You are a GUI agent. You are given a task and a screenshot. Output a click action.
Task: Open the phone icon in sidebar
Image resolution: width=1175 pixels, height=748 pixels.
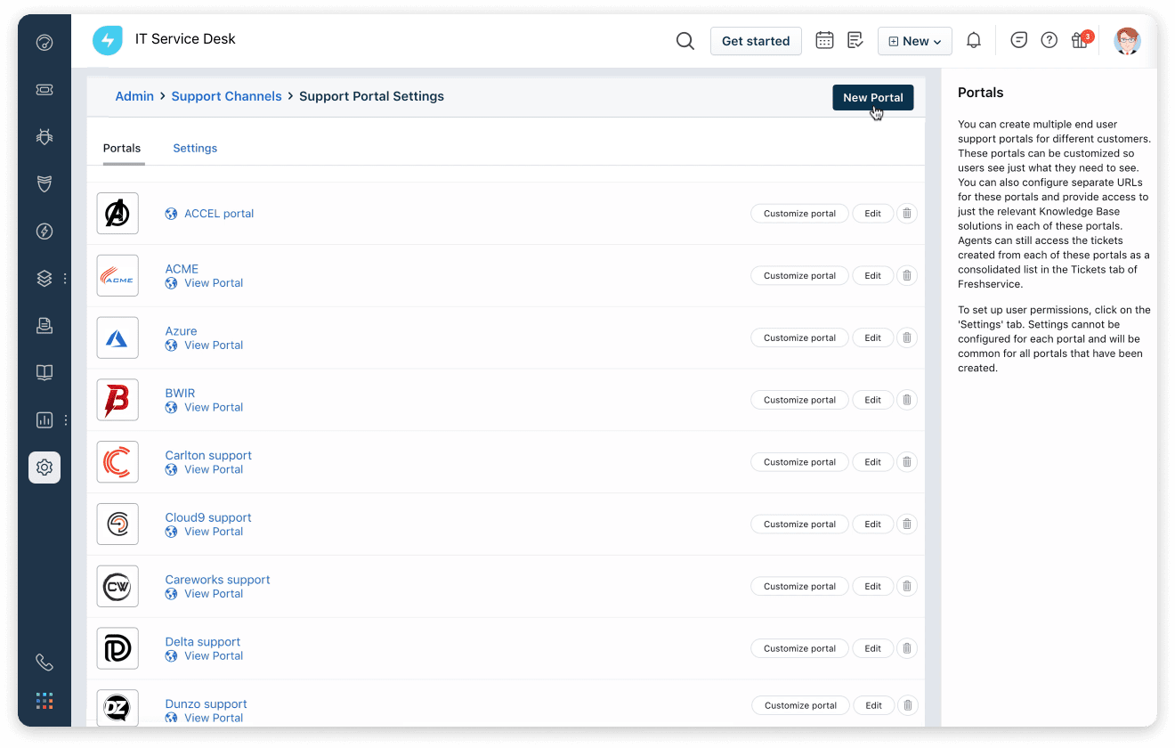pos(45,663)
